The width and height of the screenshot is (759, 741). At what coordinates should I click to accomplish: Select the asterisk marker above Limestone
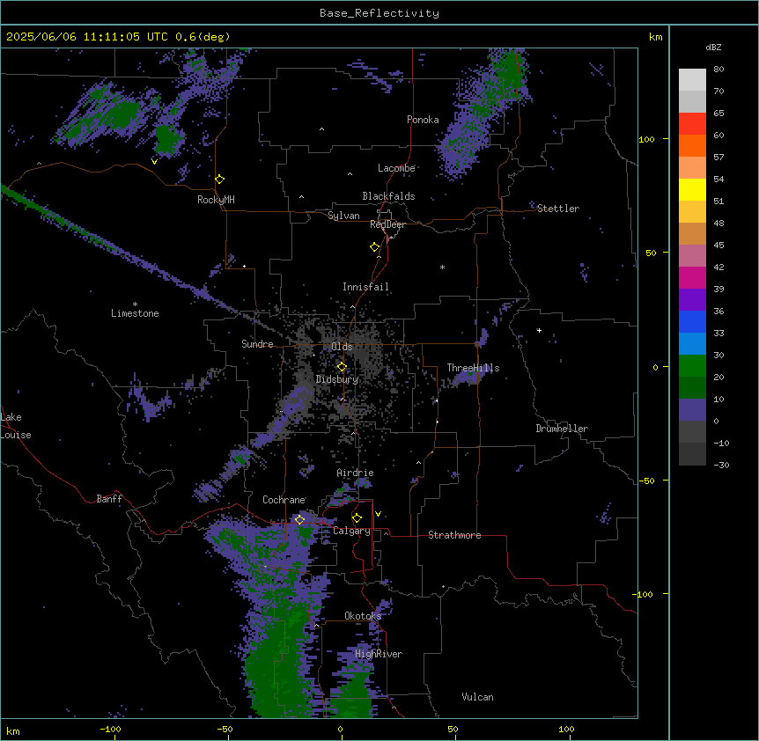135,304
